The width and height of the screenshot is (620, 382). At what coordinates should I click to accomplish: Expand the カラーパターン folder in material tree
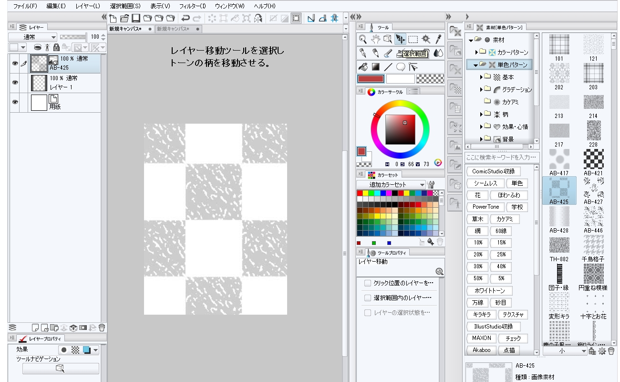476,52
